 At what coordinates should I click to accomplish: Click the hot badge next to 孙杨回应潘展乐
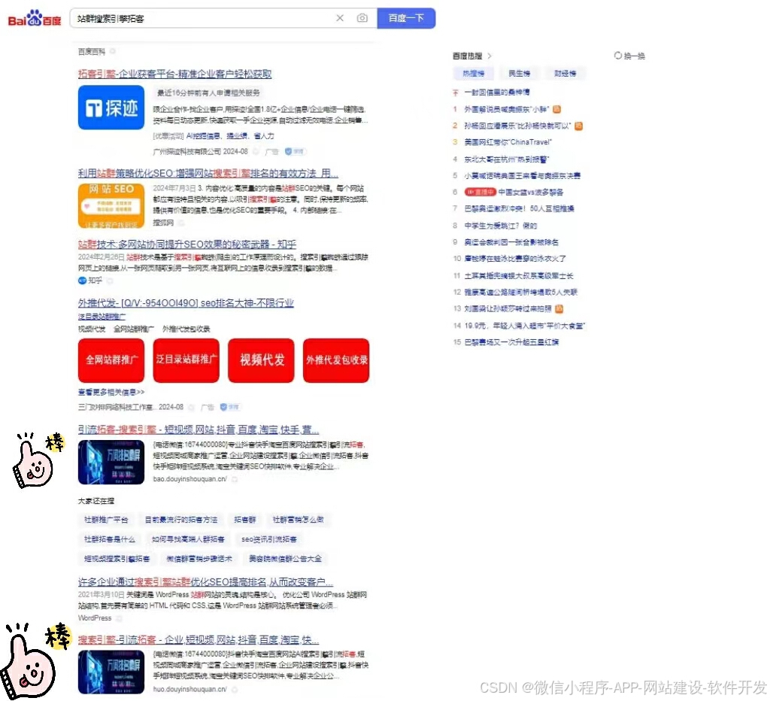(578, 126)
